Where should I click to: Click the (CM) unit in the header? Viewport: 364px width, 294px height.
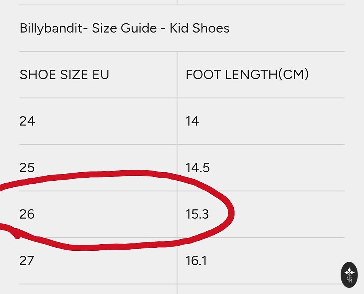[293, 74]
